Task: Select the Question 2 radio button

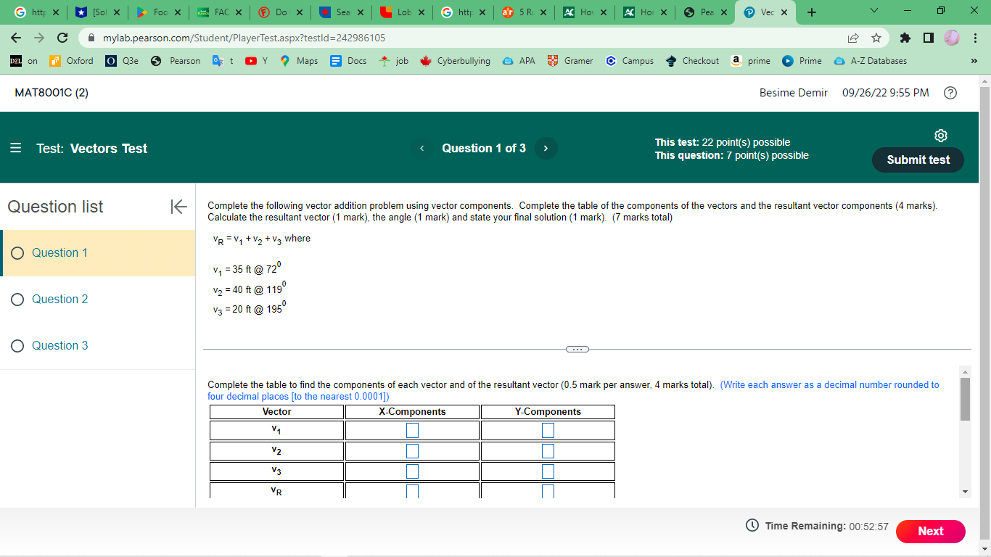Action: [x=17, y=300]
